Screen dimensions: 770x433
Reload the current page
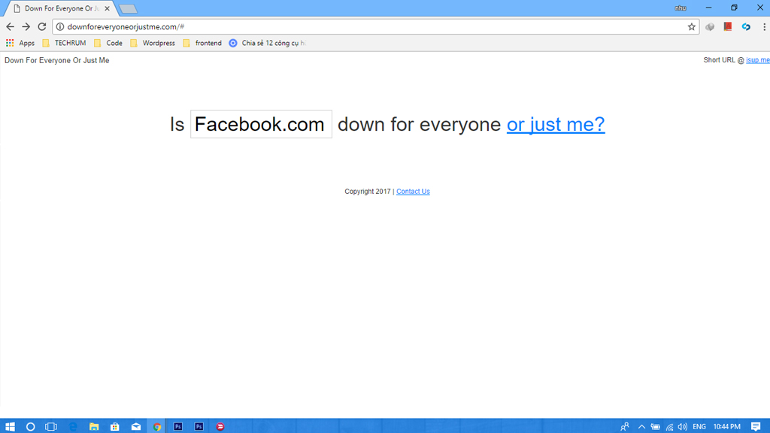(x=42, y=27)
